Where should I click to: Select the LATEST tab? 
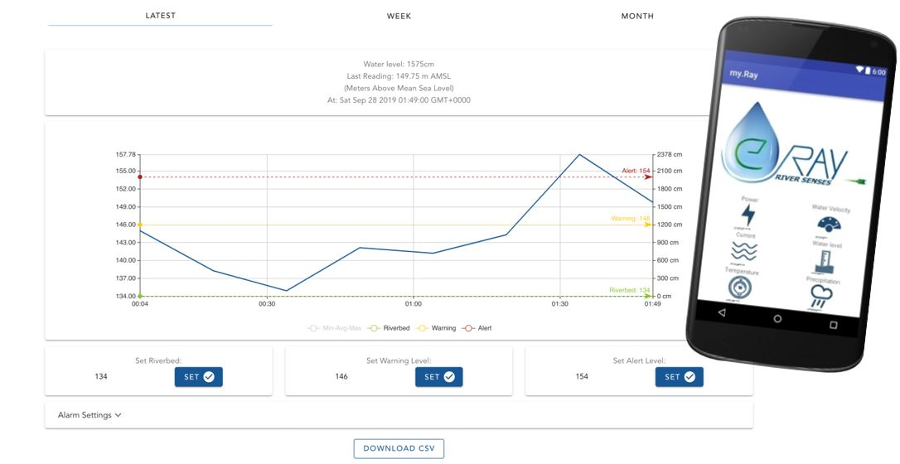point(160,16)
